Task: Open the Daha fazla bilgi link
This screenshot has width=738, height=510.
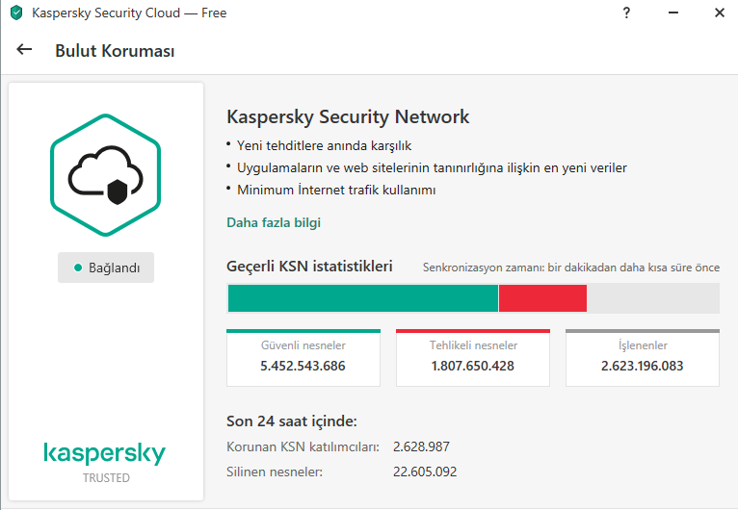Action: point(274,223)
